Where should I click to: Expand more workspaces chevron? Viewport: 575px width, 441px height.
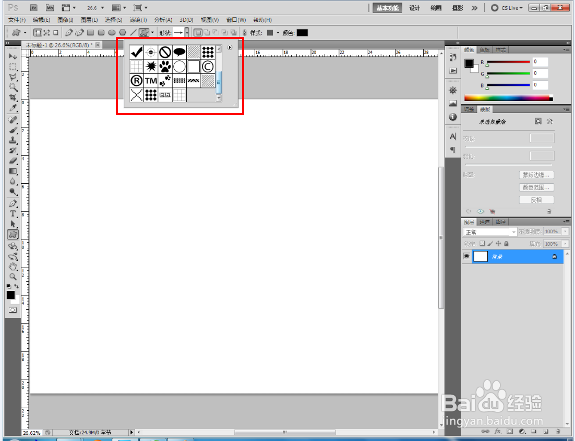[474, 8]
